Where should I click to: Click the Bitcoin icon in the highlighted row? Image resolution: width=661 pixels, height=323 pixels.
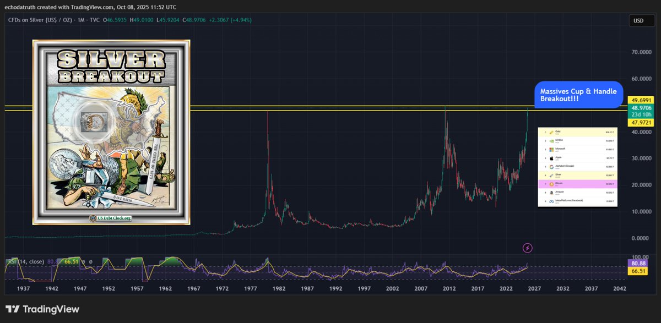(x=551, y=184)
